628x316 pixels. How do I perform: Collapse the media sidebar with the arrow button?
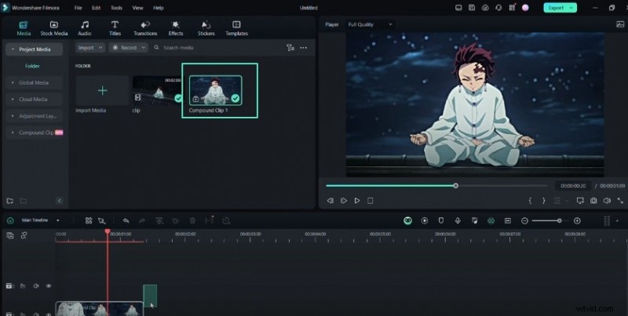(60, 201)
